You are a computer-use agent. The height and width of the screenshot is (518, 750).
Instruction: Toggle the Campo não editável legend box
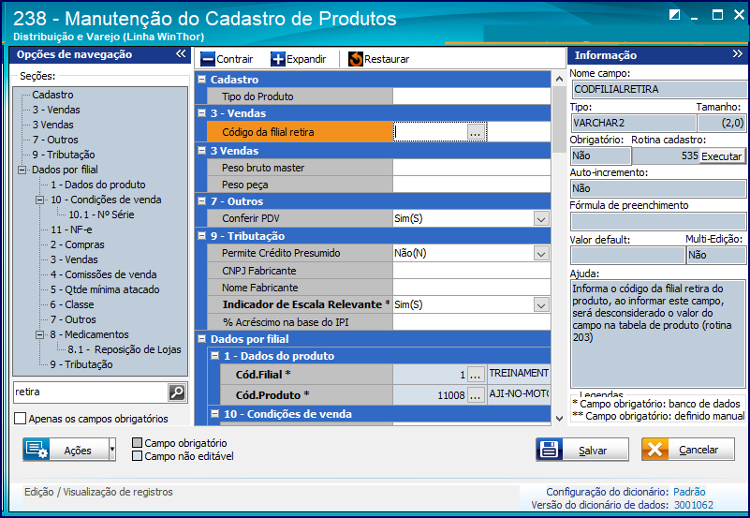138,456
